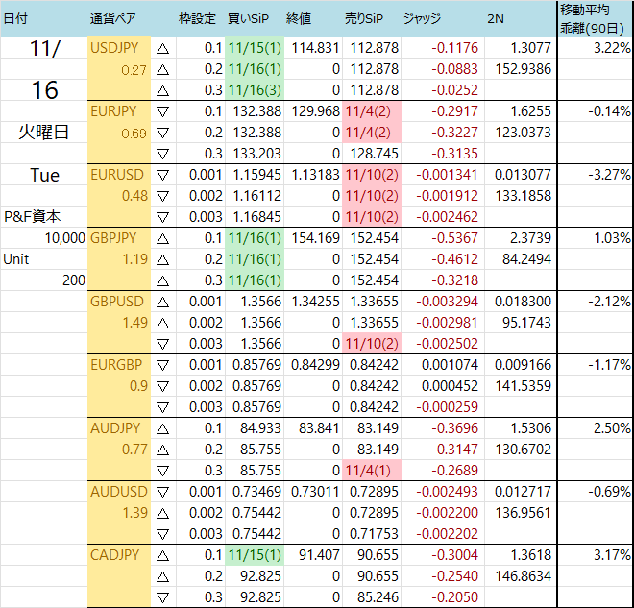Image resolution: width=634 pixels, height=608 pixels.
Task: Click the P&F資本 label cell
Action: click(x=43, y=217)
